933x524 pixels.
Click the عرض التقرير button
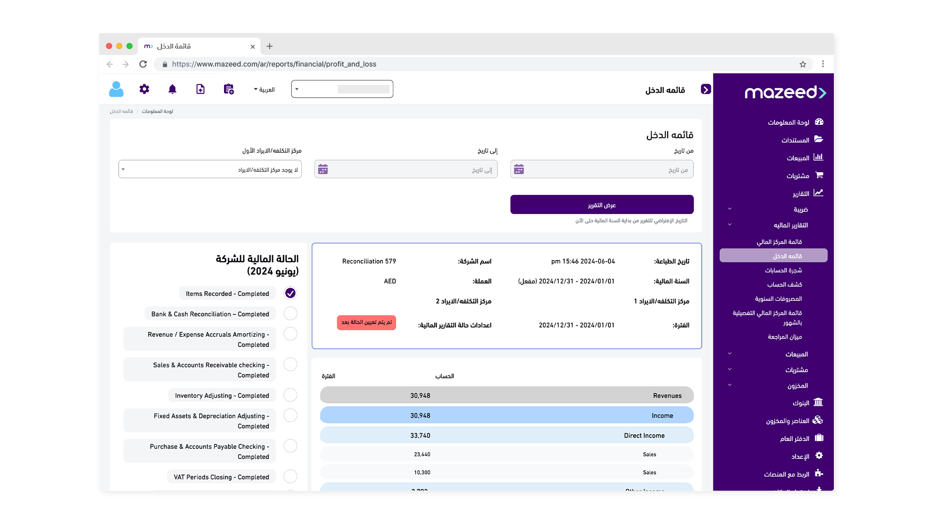(602, 205)
